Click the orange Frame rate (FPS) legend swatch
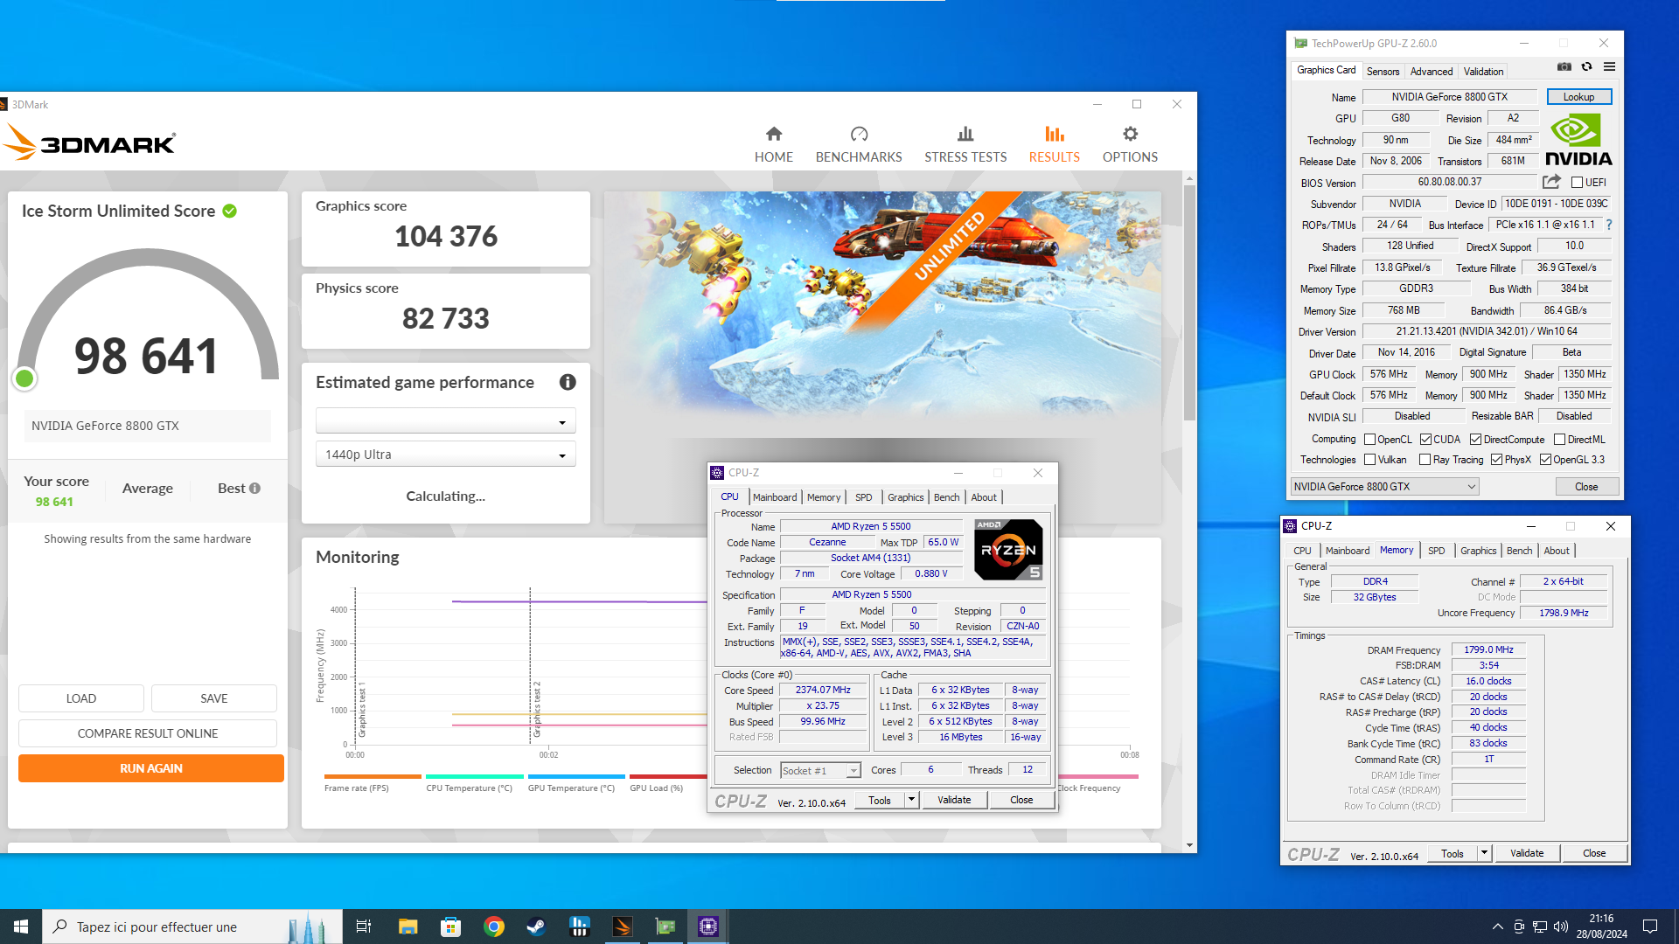 (x=373, y=776)
